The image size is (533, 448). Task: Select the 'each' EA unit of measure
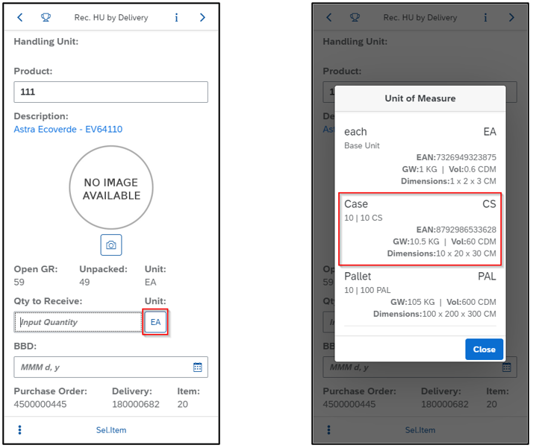(x=420, y=157)
